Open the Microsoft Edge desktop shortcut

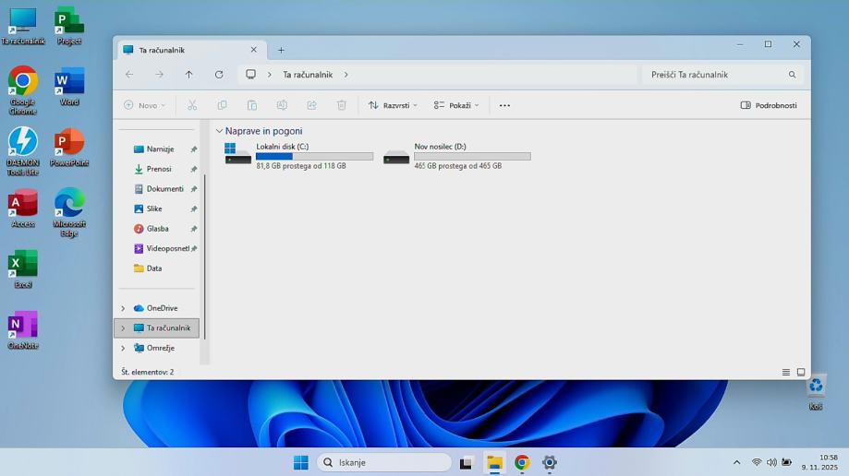pos(69,212)
